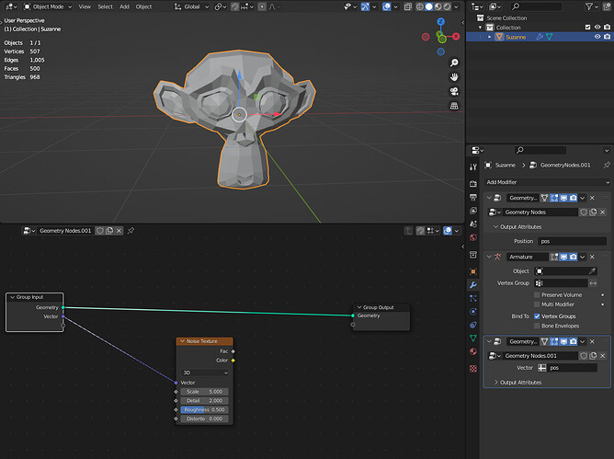The image size is (614, 459).
Task: Toggle Armature modifier render camera icon
Action: pos(574,257)
